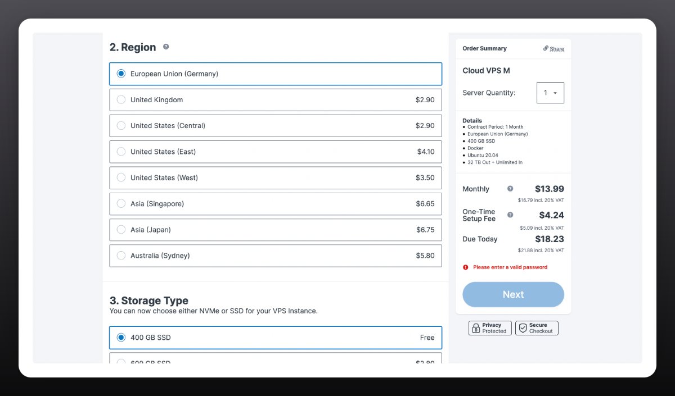Viewport: 675px width, 396px height.
Task: Open the Server Quantity dropdown
Action: 550,93
